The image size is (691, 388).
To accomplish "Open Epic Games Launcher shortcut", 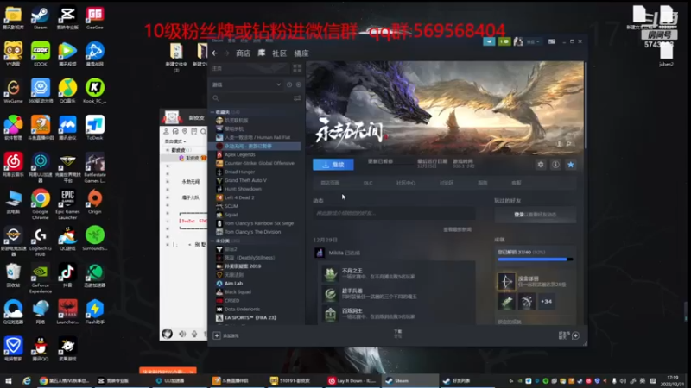I will point(67,204).
